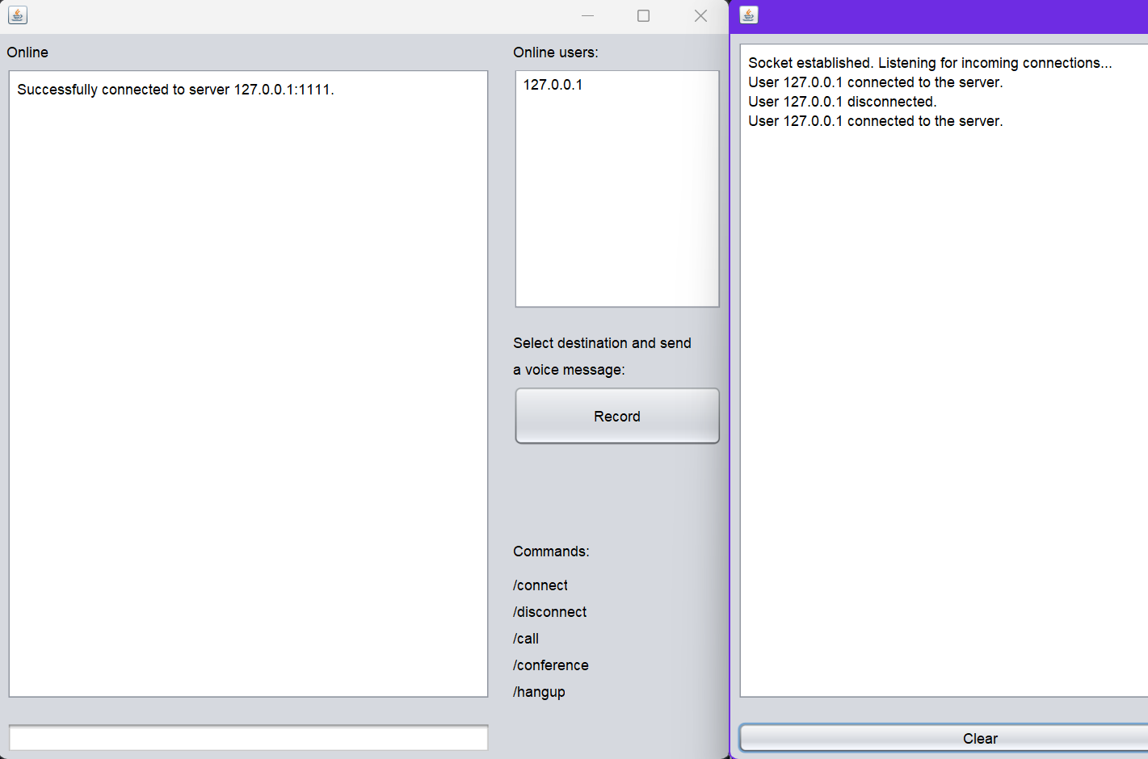The width and height of the screenshot is (1148, 759).
Task: Click the /conference command label
Action: pos(550,665)
